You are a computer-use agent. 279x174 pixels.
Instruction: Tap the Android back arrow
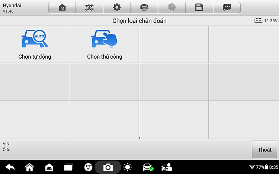10,167
